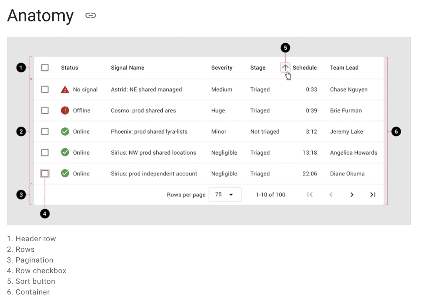This screenshot has width=422, height=304.
Task: Click the 13:18 schedule value
Action: tap(310, 153)
